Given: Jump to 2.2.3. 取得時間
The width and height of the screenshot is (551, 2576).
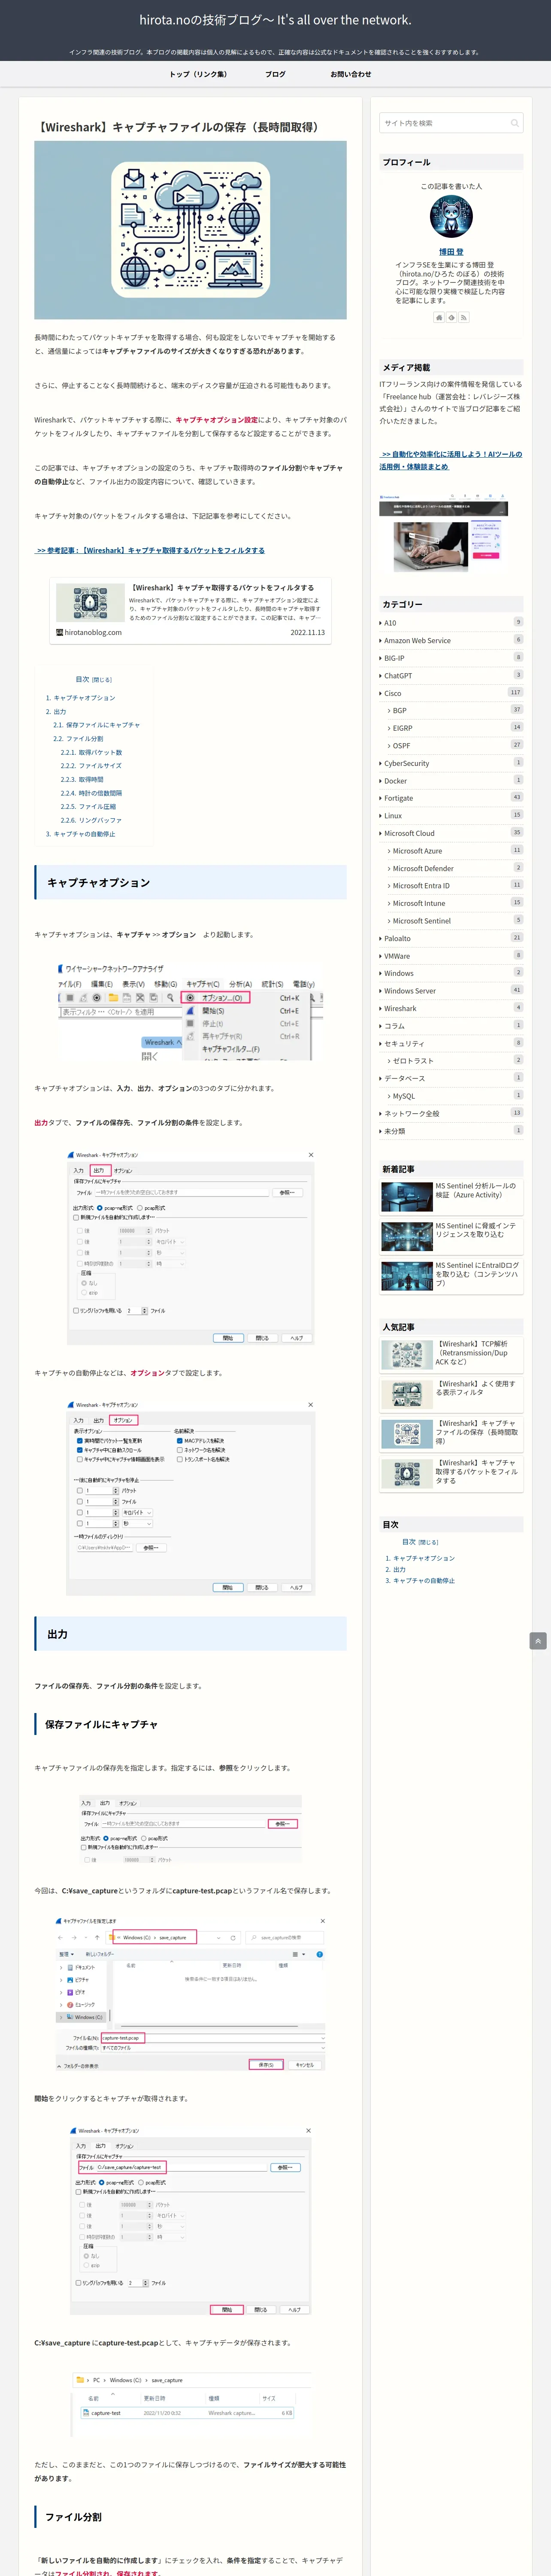Looking at the screenshot, I should click(82, 779).
